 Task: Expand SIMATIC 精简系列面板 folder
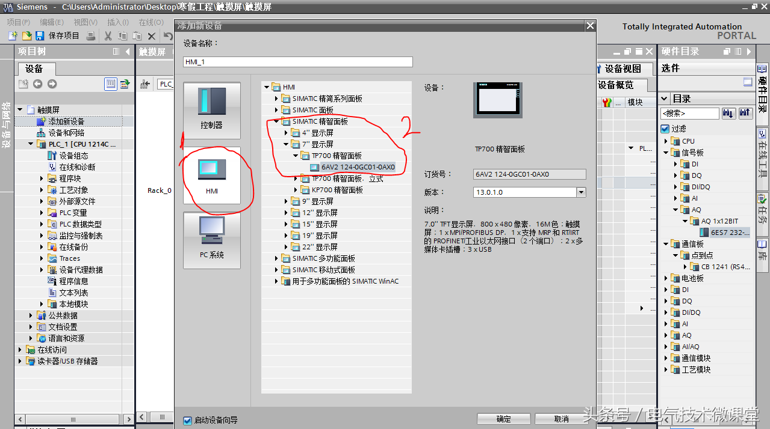point(276,99)
